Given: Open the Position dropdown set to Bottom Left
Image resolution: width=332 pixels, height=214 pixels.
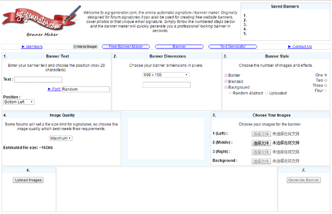Looking at the screenshot, I should click(x=19, y=102).
